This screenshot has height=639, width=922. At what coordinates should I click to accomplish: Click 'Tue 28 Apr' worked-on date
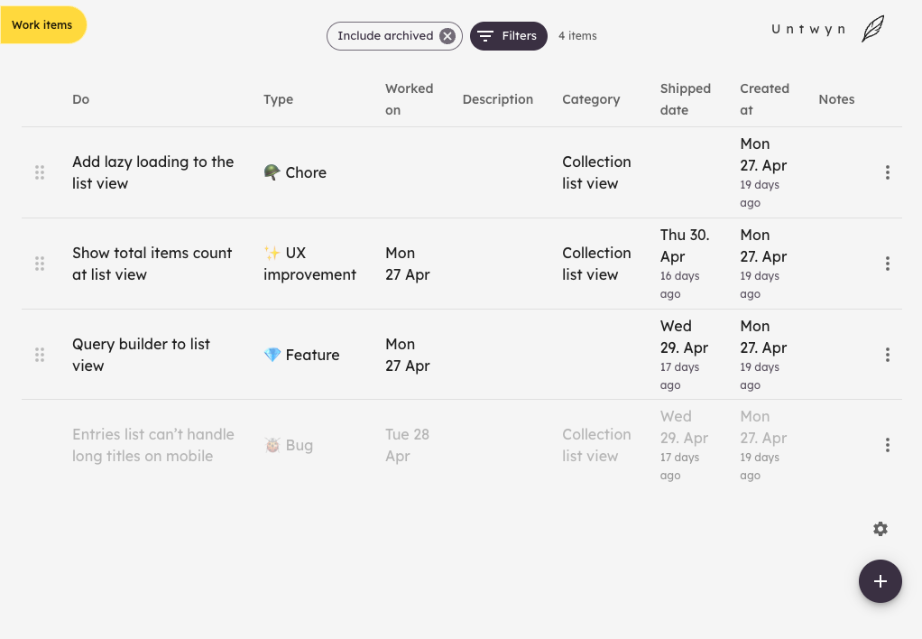tap(407, 445)
